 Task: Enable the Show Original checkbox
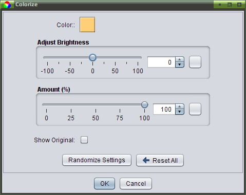[x=84, y=140]
